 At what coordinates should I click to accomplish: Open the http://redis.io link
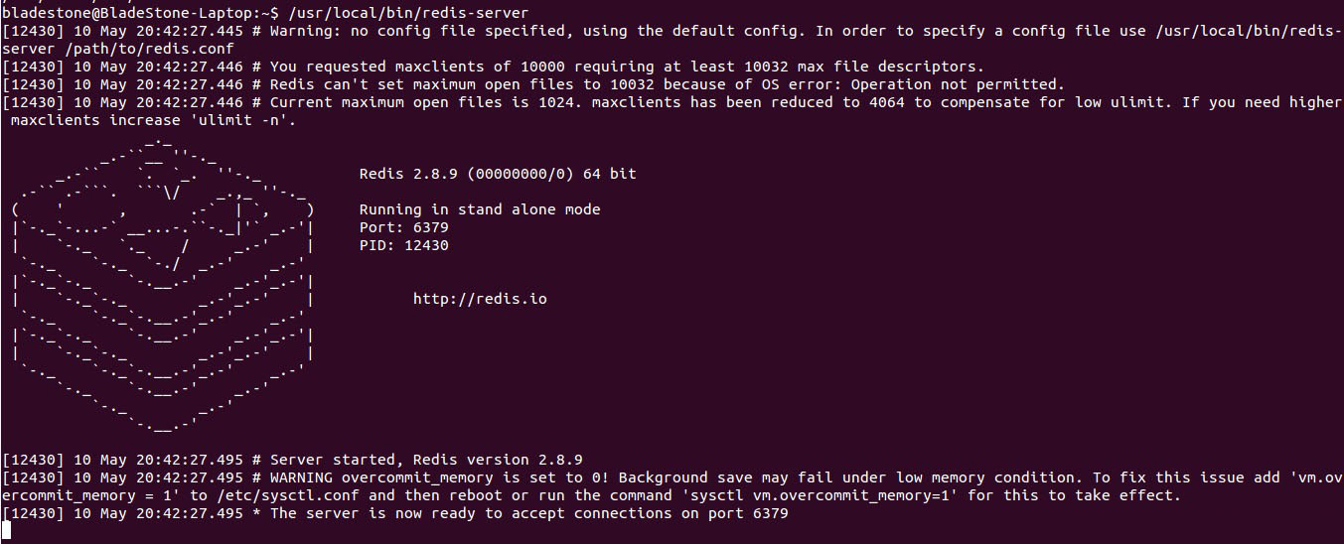(480, 299)
